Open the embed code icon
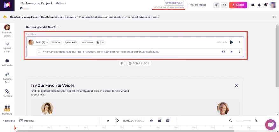 tap(225, 5)
